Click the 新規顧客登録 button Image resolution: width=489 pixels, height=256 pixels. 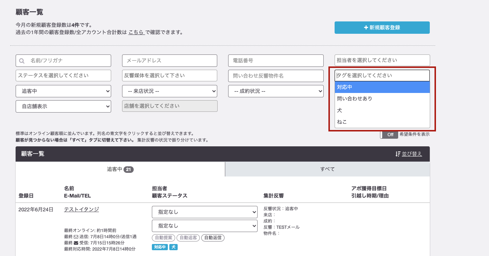pyautogui.click(x=382, y=28)
